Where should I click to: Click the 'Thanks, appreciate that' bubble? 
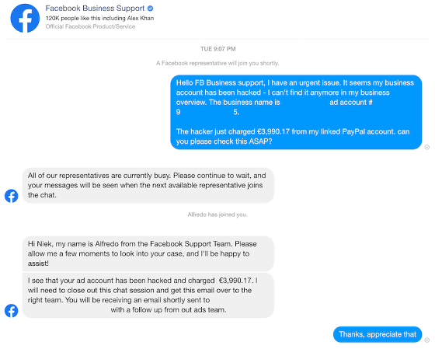(378, 334)
